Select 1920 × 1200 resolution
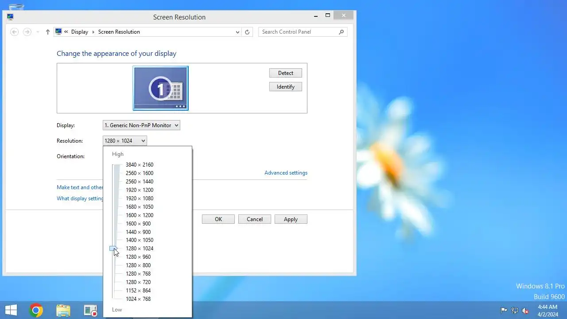Screen dimensions: 567x319 pos(140,190)
